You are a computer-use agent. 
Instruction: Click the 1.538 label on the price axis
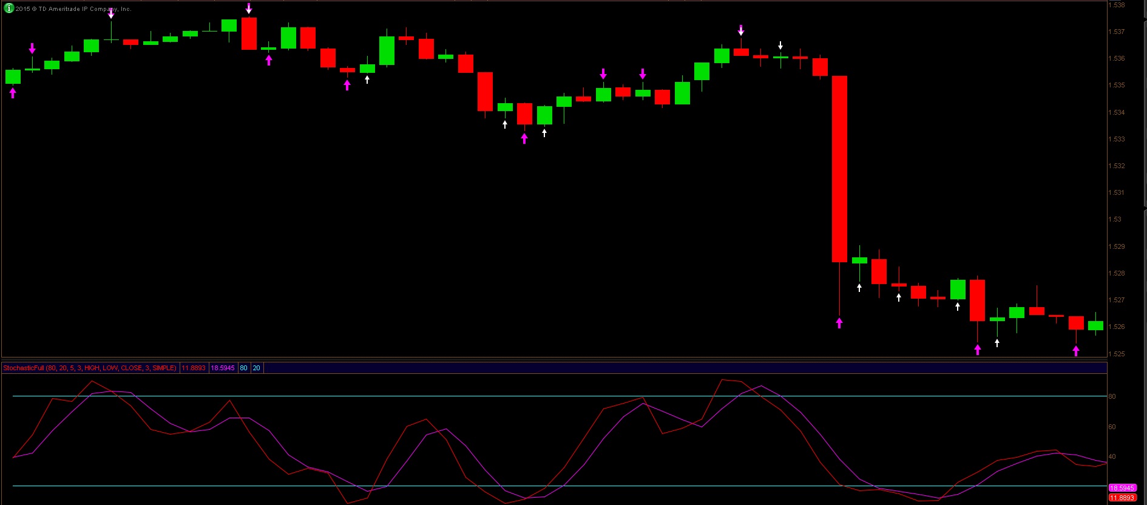click(1117, 5)
